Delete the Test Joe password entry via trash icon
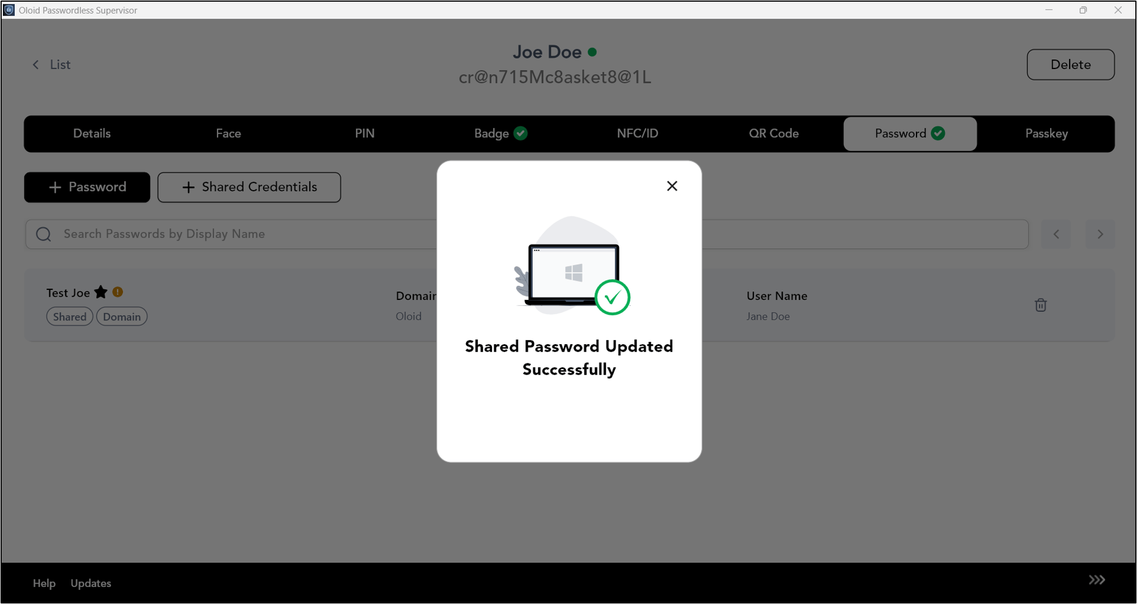Image resolution: width=1137 pixels, height=604 pixels. pos(1041,305)
